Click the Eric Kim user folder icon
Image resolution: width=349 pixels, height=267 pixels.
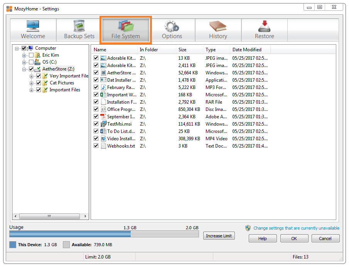click(38, 55)
